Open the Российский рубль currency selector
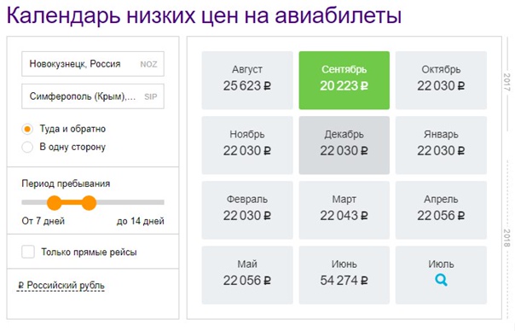515x331 pixels. click(61, 285)
